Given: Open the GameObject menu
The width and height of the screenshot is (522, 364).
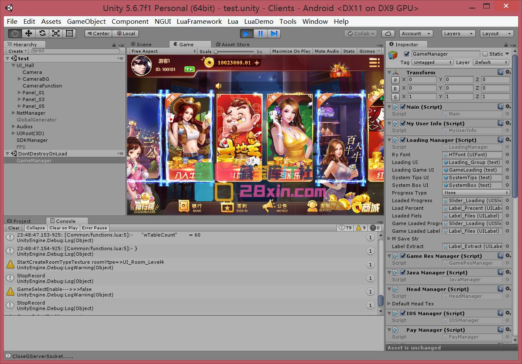Looking at the screenshot, I should 86,21.
